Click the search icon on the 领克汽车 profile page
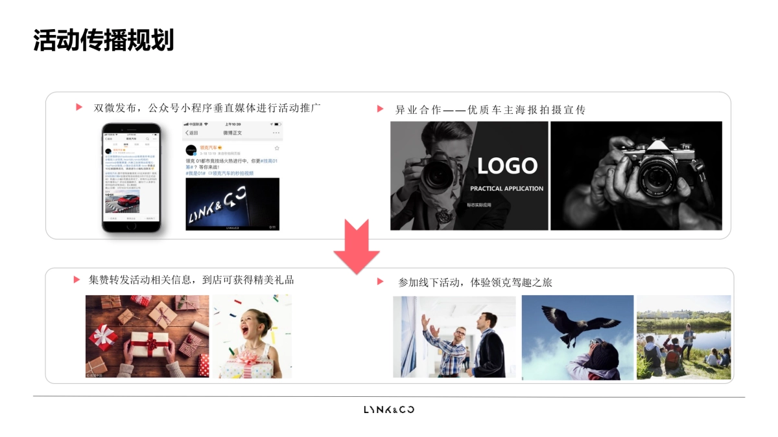The width and height of the screenshot is (778, 437). point(147,139)
